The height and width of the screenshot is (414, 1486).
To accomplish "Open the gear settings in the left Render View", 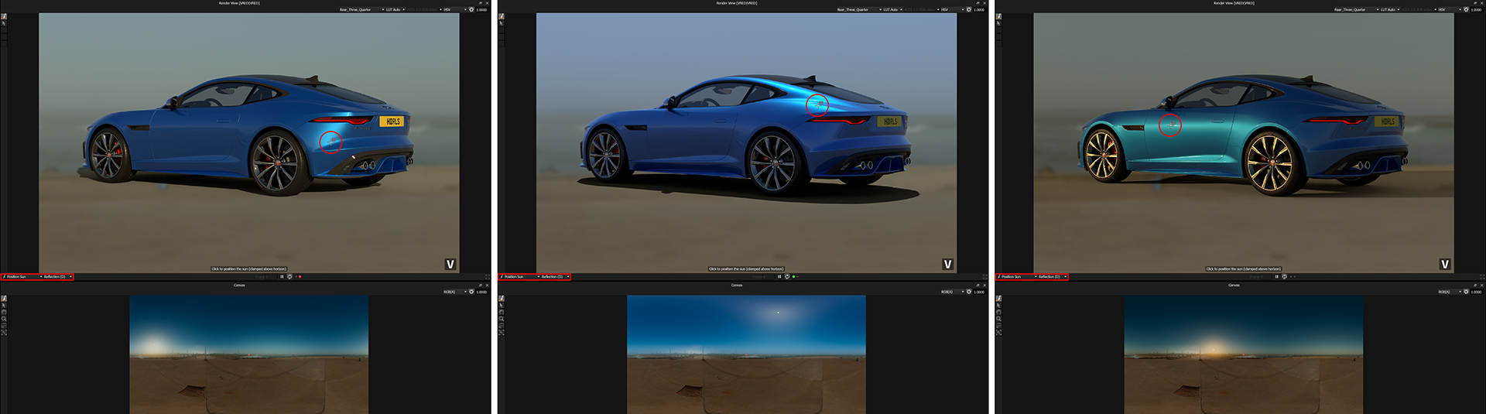I will pos(471,10).
